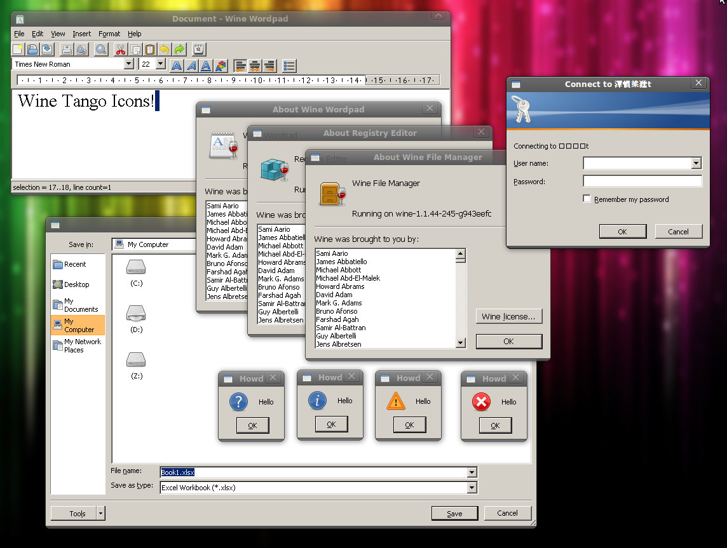
Task: Click the Password input field
Action: [642, 182]
